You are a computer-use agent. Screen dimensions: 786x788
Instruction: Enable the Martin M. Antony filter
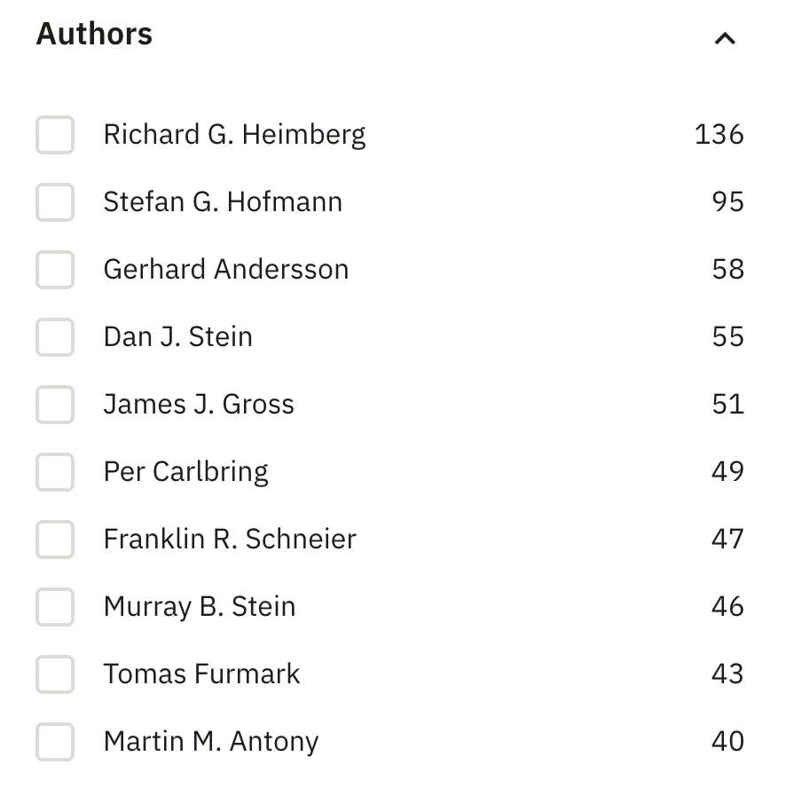[54, 742]
